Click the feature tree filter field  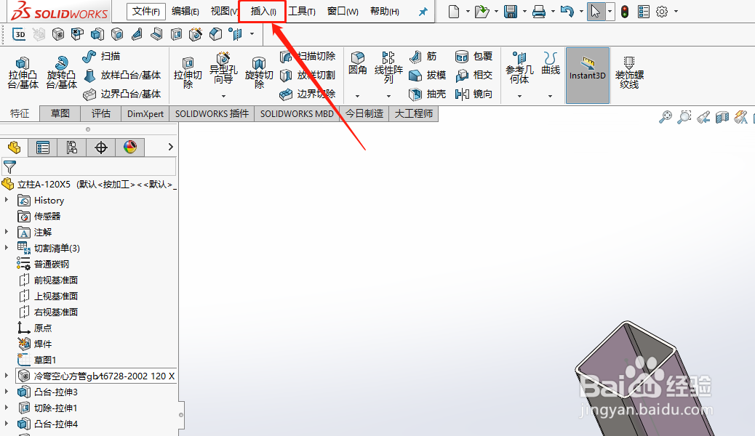[89, 166]
